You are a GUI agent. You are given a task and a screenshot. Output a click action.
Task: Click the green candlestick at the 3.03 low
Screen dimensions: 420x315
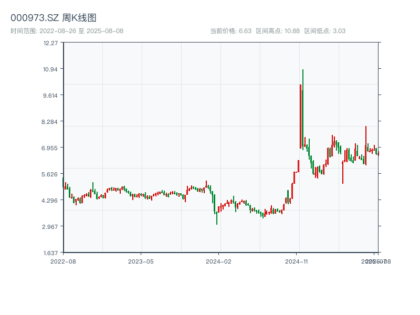pyautogui.click(x=217, y=217)
